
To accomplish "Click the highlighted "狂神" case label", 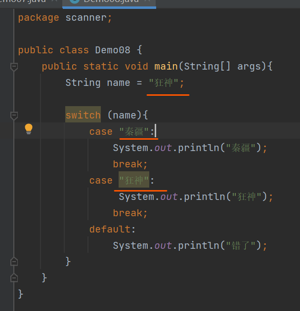I will click(134, 180).
